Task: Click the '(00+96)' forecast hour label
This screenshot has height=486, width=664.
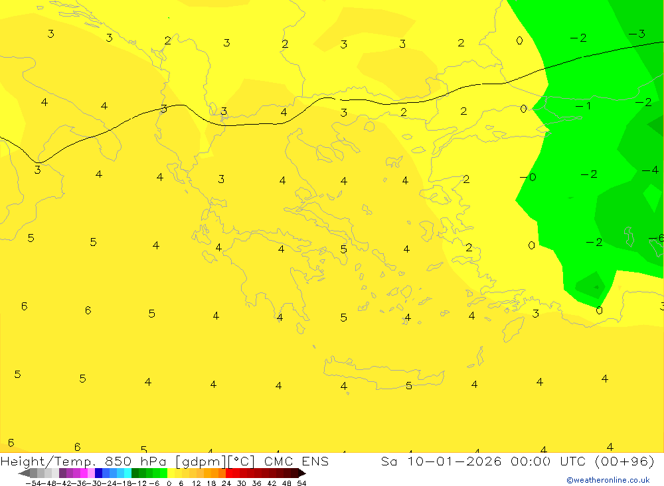Action: (x=625, y=461)
